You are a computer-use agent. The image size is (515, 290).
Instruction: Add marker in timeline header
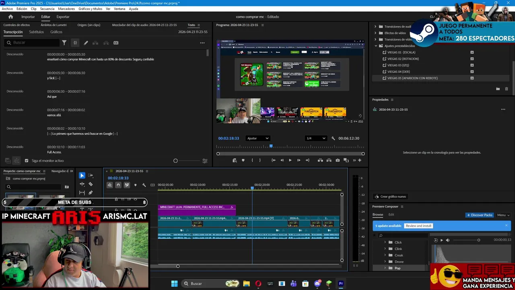tap(135, 185)
